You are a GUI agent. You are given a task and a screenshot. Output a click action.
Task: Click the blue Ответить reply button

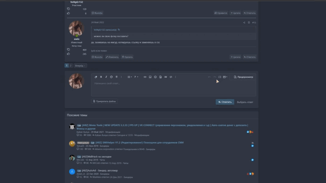(225, 102)
